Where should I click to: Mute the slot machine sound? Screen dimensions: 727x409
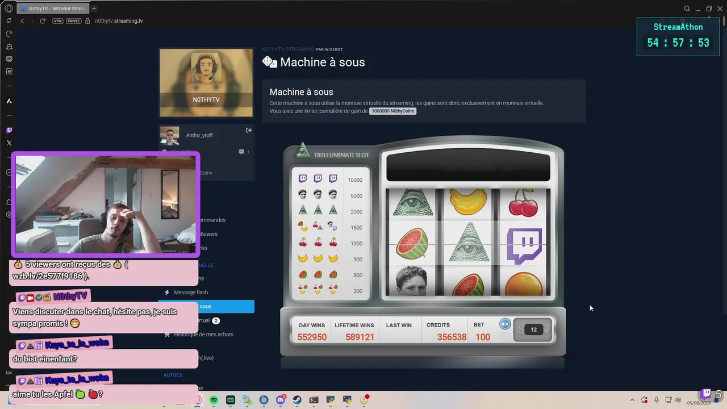(x=505, y=324)
